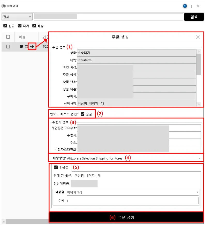Image resolution: width=205 pixels, height=225 pixels.
Task: Open the 전체 search filter dropdown
Action: 17,17
